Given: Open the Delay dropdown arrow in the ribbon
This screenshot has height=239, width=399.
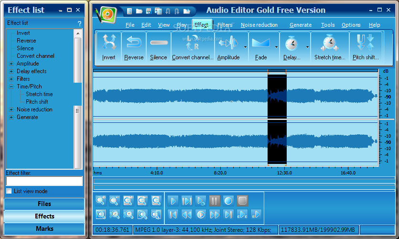Looking at the screenshot, I should 307,47.
